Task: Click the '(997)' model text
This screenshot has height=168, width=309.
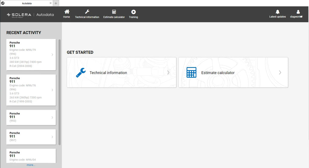Action: pos(13,141)
